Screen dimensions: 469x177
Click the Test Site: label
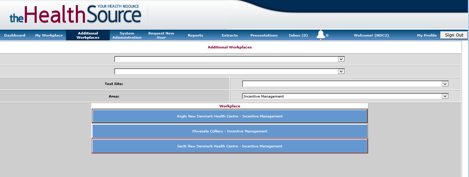pos(114,84)
